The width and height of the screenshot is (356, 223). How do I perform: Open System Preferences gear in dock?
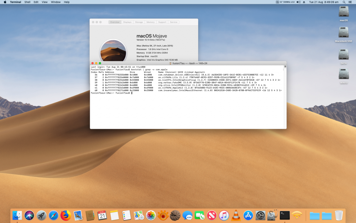click(x=260, y=215)
